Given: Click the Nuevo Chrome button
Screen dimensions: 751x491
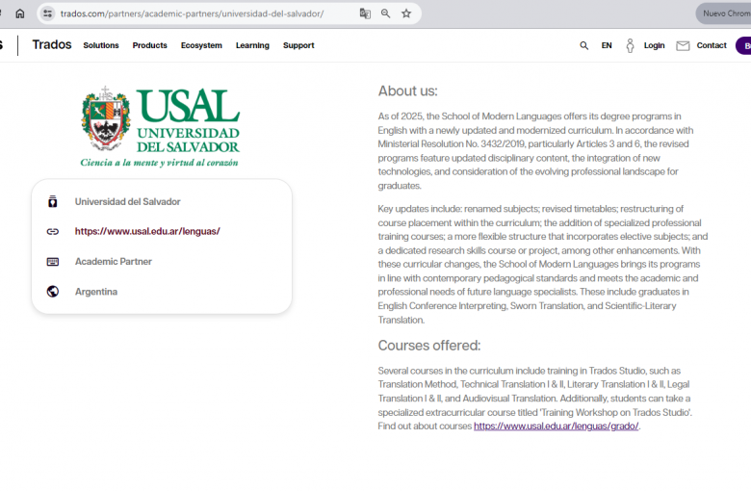Looking at the screenshot, I should pyautogui.click(x=724, y=13).
